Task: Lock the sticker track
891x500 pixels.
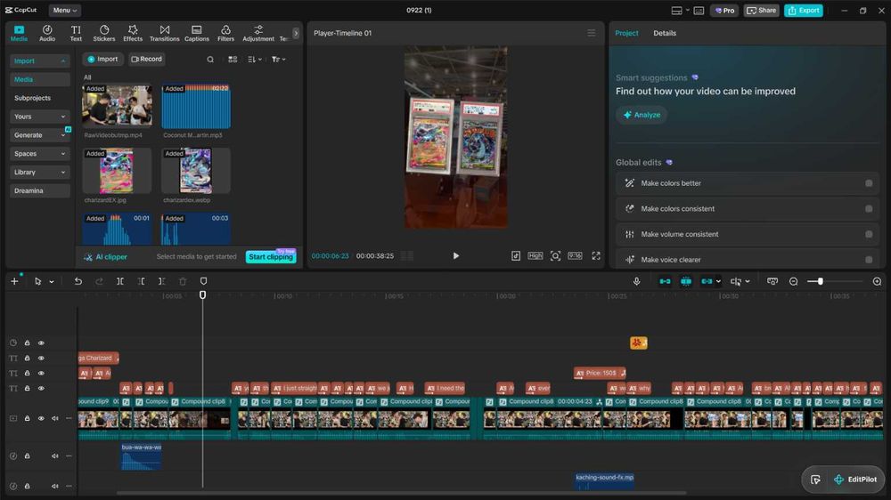Action: click(x=27, y=343)
